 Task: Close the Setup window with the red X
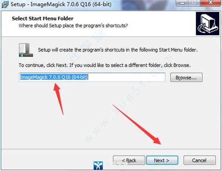pos(211,3)
